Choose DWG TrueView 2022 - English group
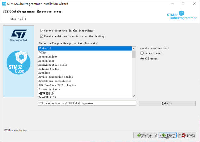The width and height of the screenshot is (200, 142). pos(85,85)
